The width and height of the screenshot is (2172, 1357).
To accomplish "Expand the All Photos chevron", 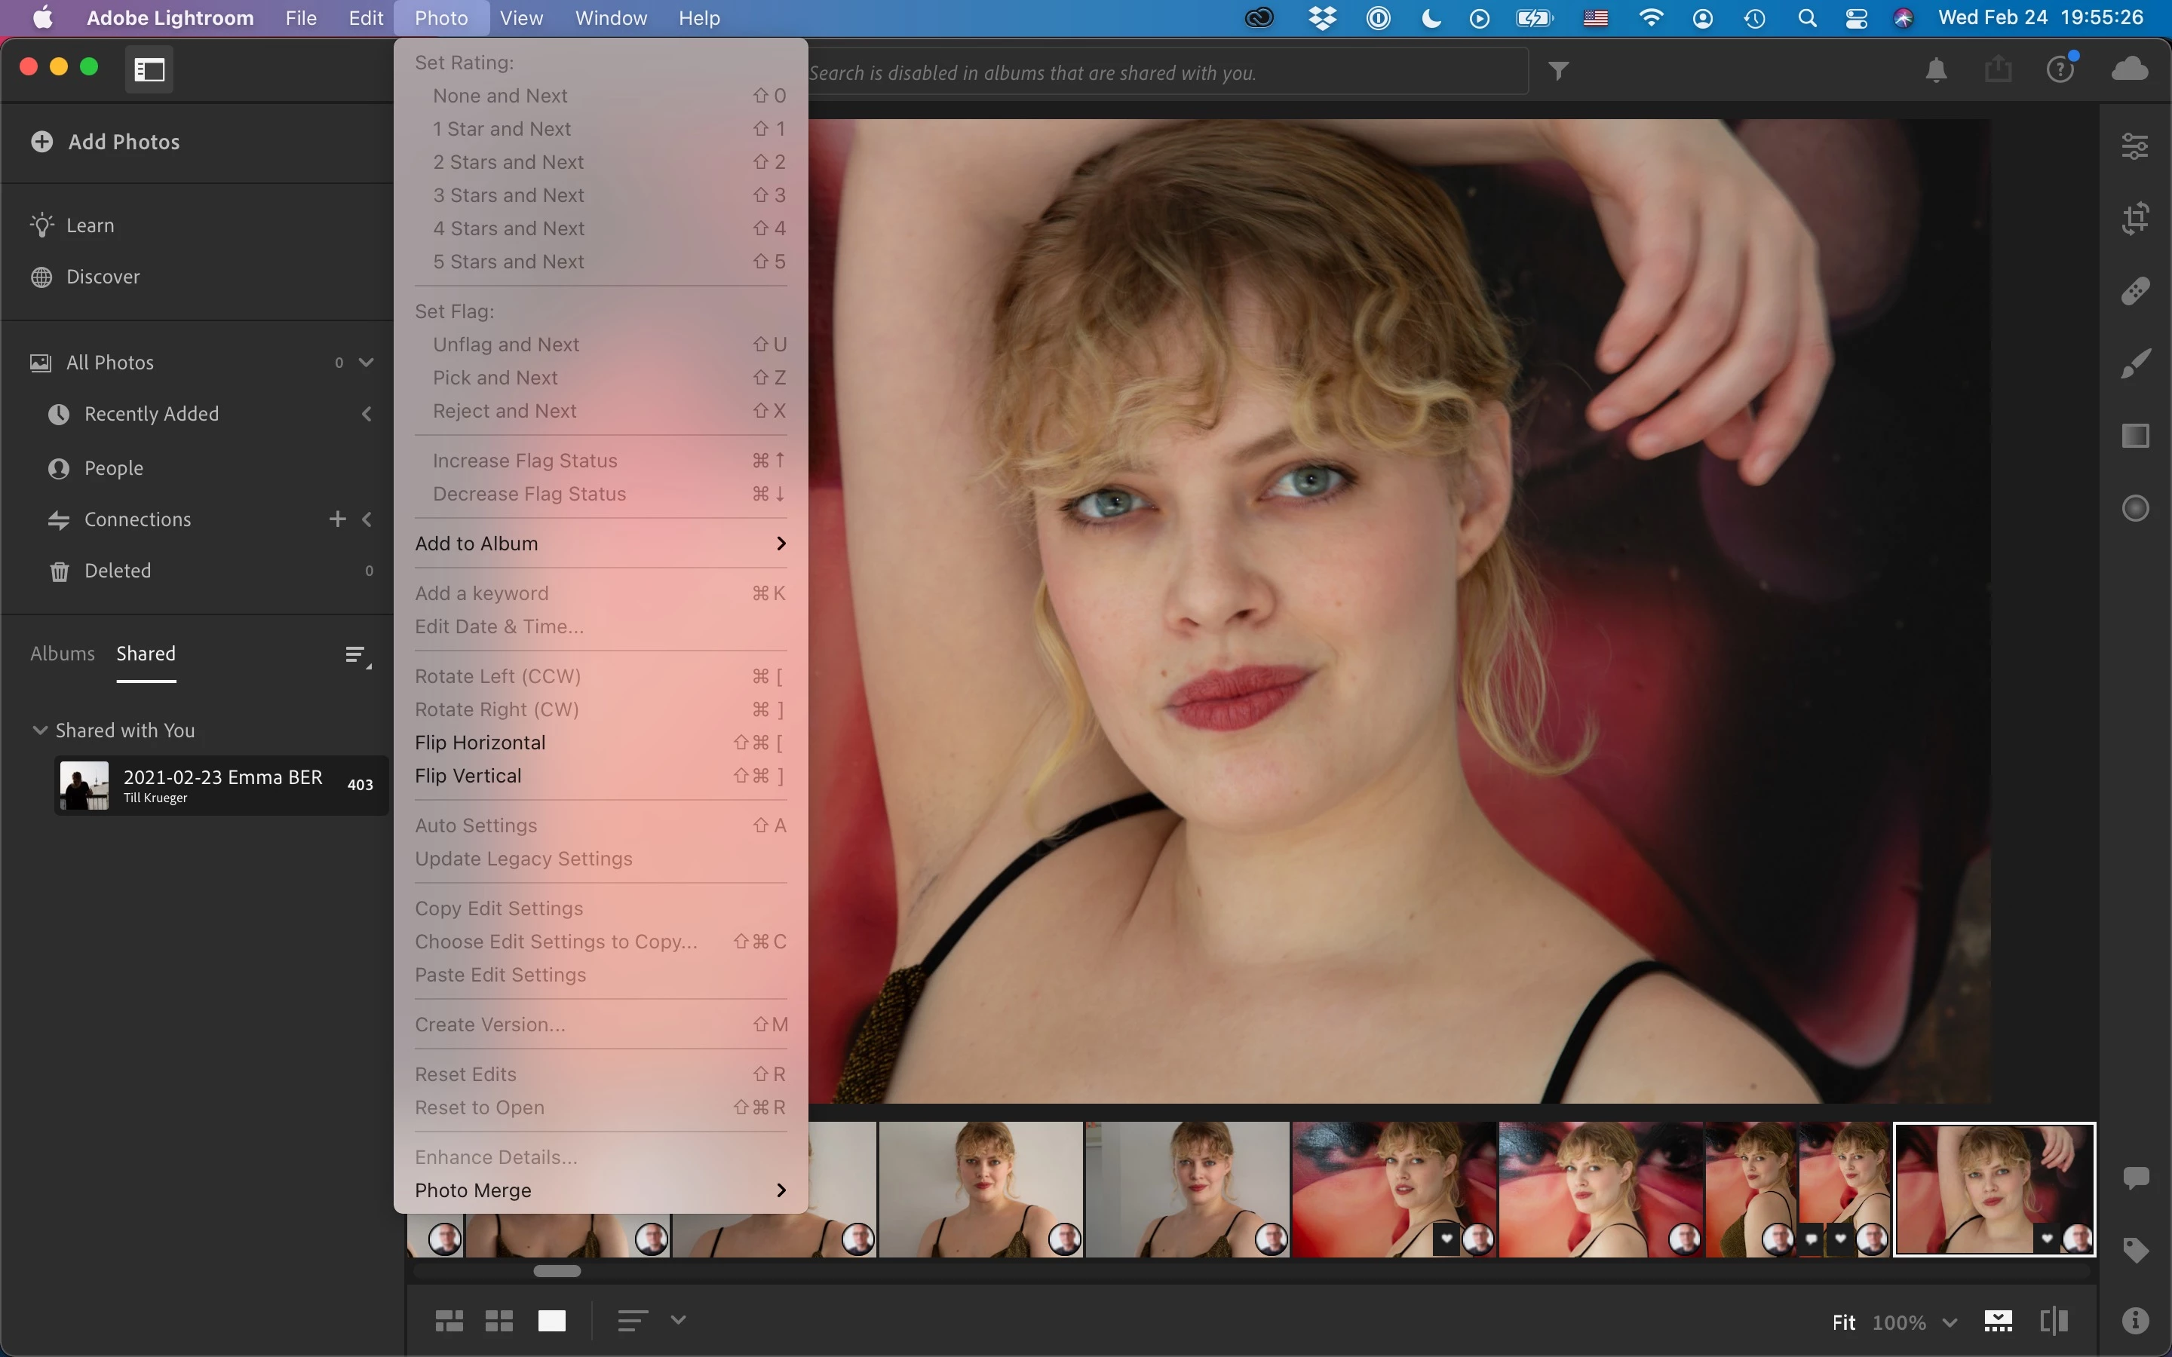I will coord(367,363).
